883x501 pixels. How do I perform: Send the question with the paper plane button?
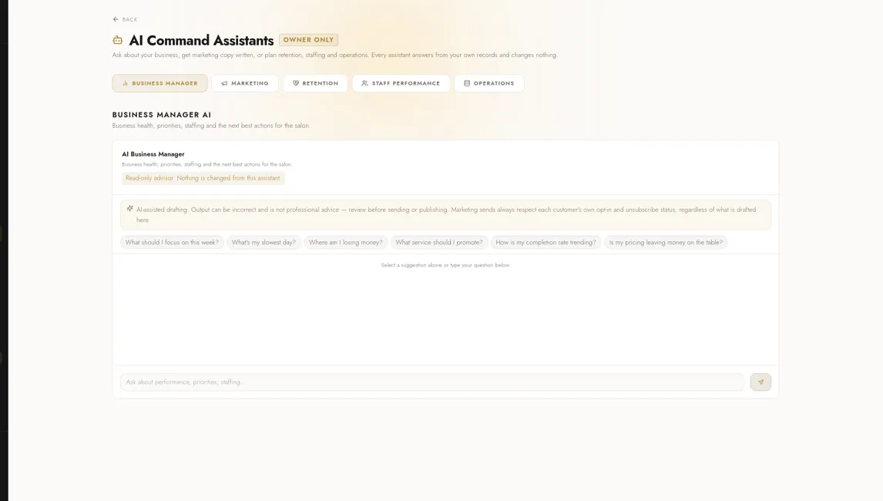760,382
